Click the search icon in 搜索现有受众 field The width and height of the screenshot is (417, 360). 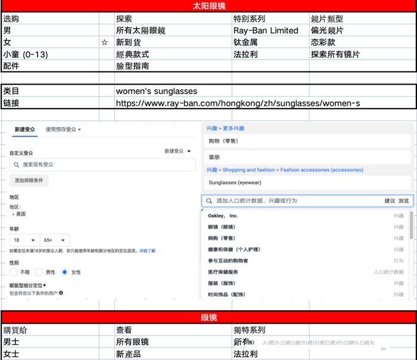16,165
